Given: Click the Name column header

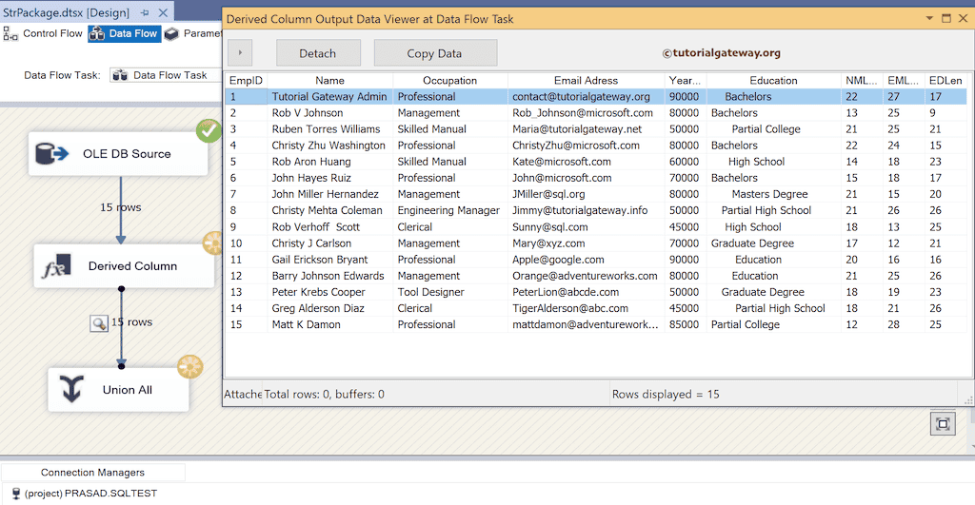Looking at the screenshot, I should coord(329,80).
